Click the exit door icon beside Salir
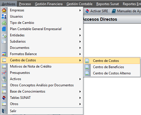 (x=4, y=111)
